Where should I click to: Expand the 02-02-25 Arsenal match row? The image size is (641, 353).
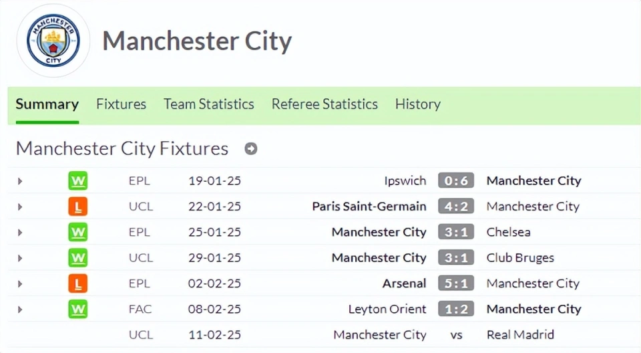pyautogui.click(x=19, y=283)
